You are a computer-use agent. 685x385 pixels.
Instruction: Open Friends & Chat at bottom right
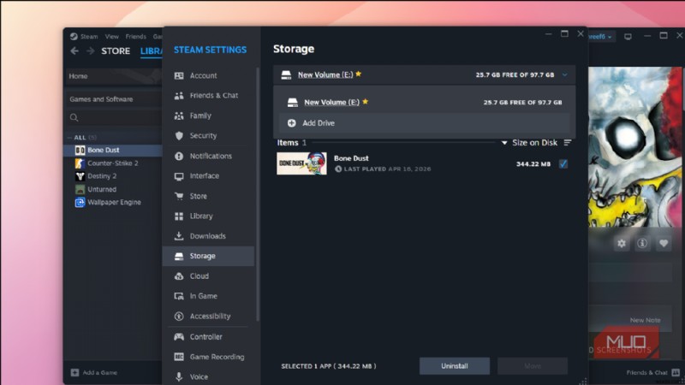coord(652,373)
